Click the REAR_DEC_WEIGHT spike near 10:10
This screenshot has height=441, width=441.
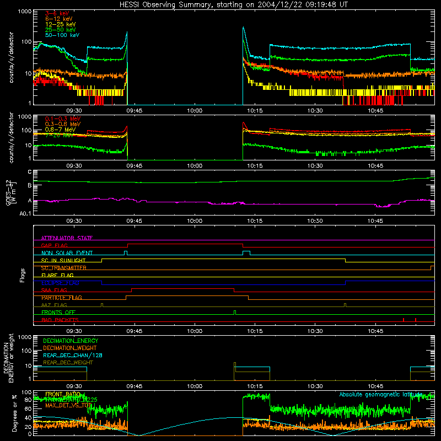tap(235, 367)
